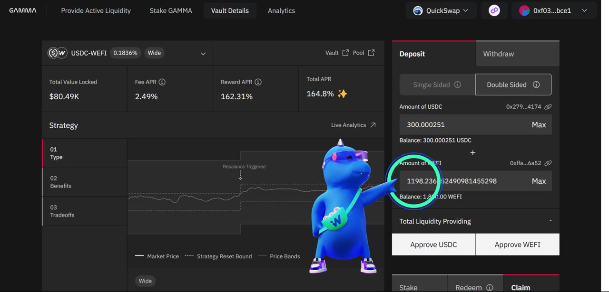This screenshot has width=609, height=292.
Task: Open Analytics page
Action: click(281, 10)
